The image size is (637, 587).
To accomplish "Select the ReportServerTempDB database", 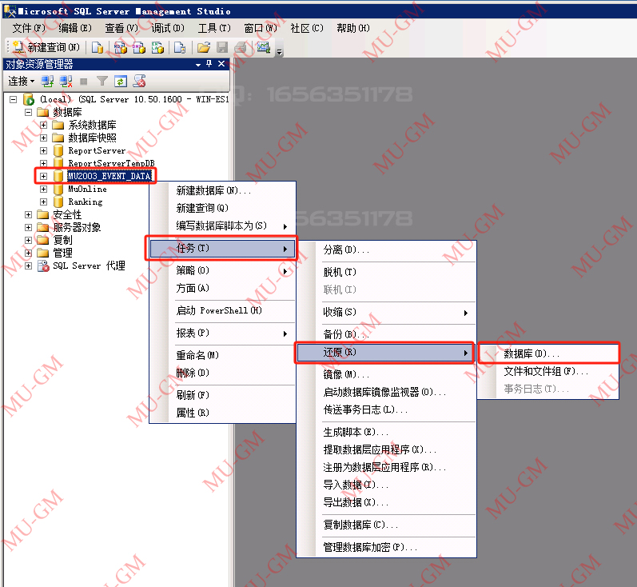I will click(111, 163).
